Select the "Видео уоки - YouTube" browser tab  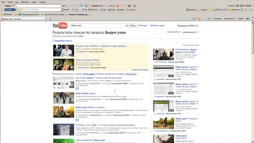tap(23, 19)
